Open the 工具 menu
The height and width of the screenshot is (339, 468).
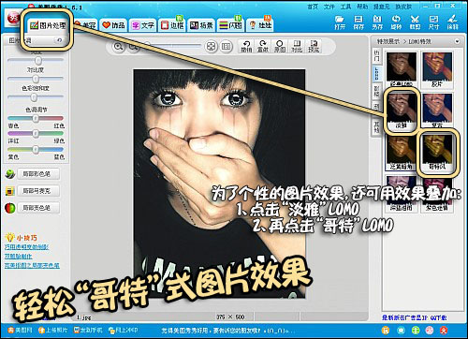click(x=345, y=7)
